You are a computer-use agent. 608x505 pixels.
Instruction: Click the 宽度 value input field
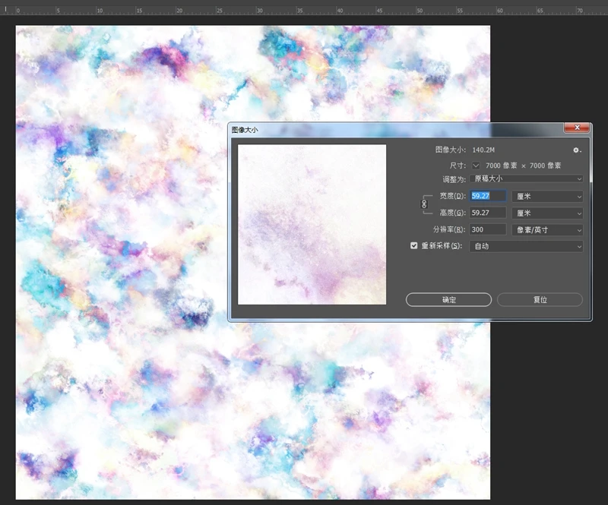coord(488,196)
